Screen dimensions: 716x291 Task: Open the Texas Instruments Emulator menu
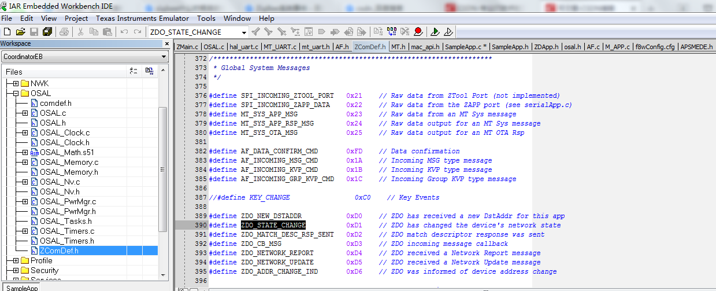[142, 19]
